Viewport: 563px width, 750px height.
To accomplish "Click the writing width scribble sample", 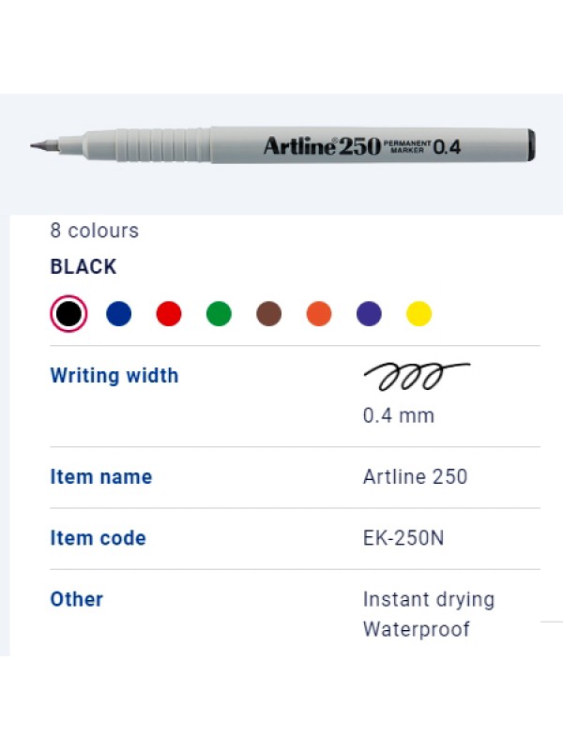I will coord(417,376).
